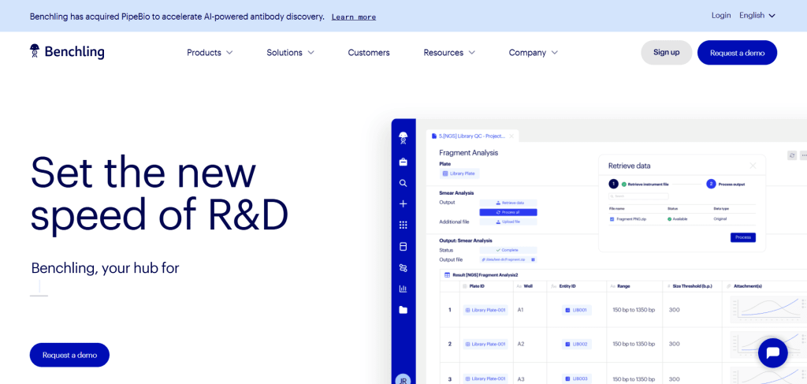Expand the Products menu
The width and height of the screenshot is (807, 384).
pos(210,53)
